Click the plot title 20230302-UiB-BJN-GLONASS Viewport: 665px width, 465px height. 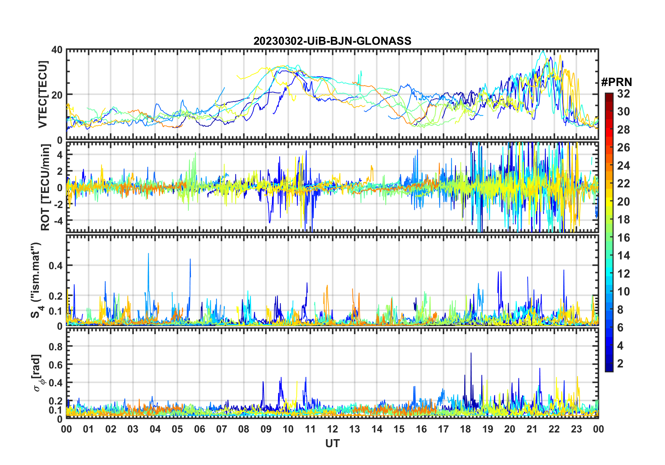coord(332,41)
